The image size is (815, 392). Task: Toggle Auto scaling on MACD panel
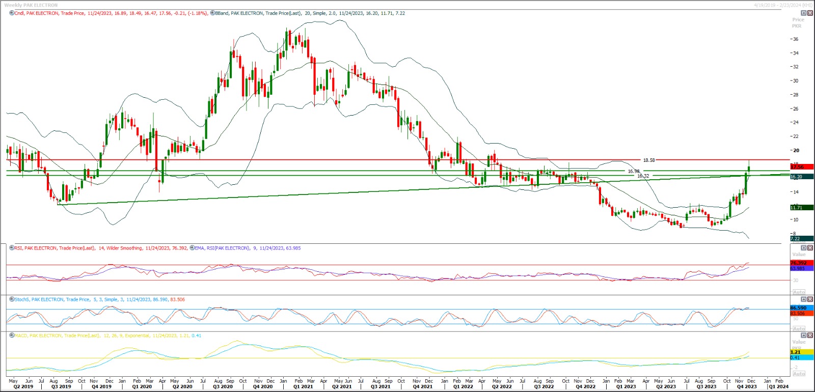[799, 374]
